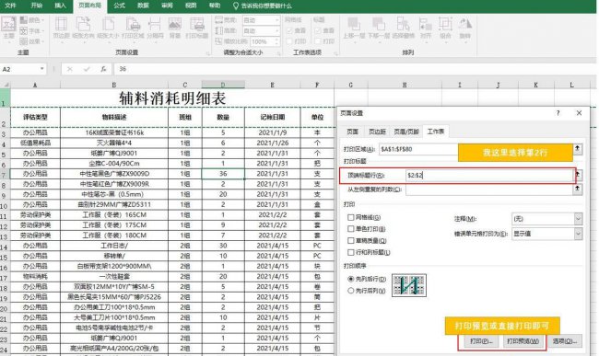This screenshot has width=599, height=356.
Task: Switch to the 插入 ribbon tab
Action: click(x=60, y=6)
